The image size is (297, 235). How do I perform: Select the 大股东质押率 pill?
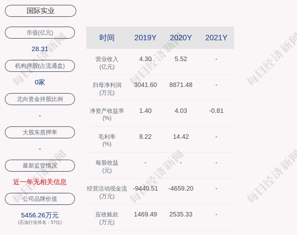pyautogui.click(x=40, y=132)
